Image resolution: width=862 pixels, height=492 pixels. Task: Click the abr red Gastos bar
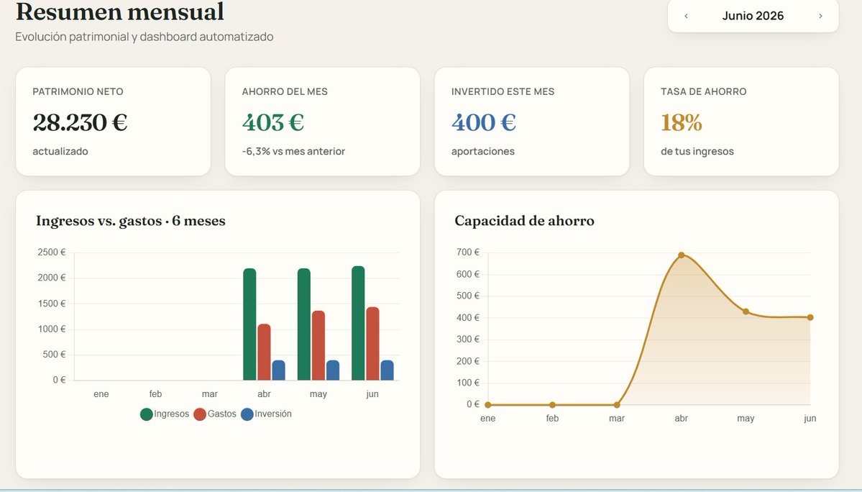click(264, 352)
